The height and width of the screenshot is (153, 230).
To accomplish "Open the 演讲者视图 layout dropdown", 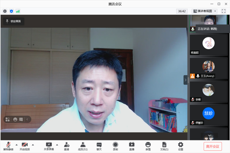I will click(x=205, y=11).
